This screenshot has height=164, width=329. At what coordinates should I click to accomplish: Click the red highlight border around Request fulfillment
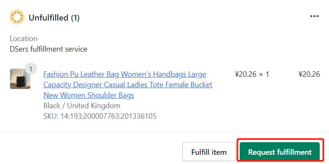coord(280,139)
